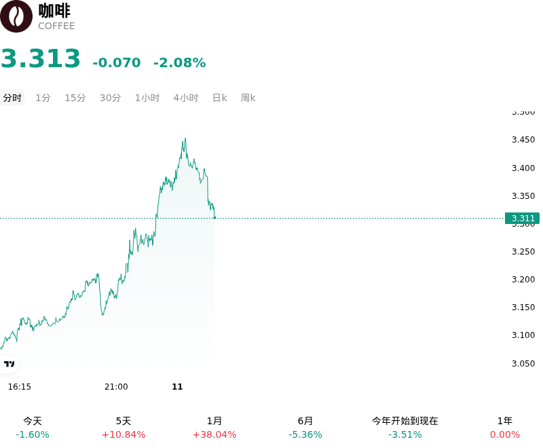Click the coffee bean logo icon
543x448 pixels.
[16, 16]
